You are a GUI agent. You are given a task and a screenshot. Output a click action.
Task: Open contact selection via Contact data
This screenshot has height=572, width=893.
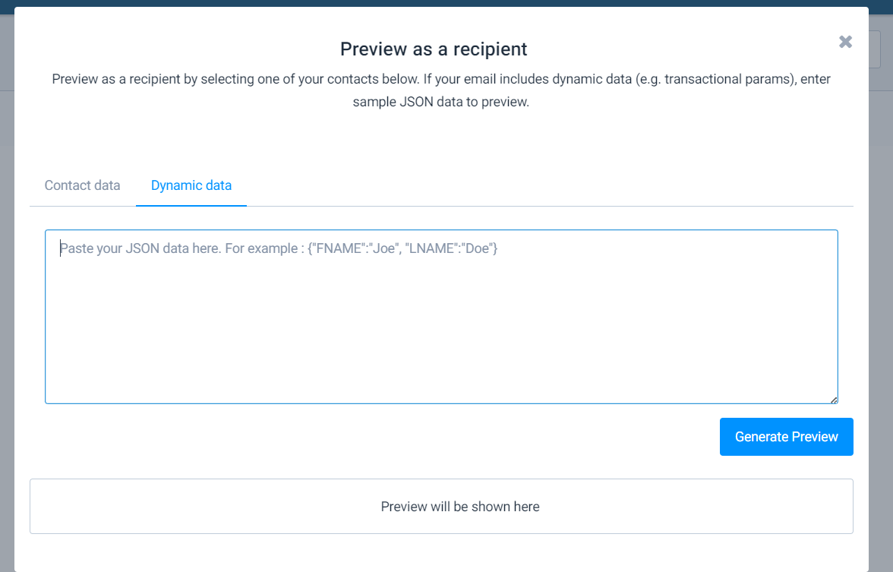82,185
